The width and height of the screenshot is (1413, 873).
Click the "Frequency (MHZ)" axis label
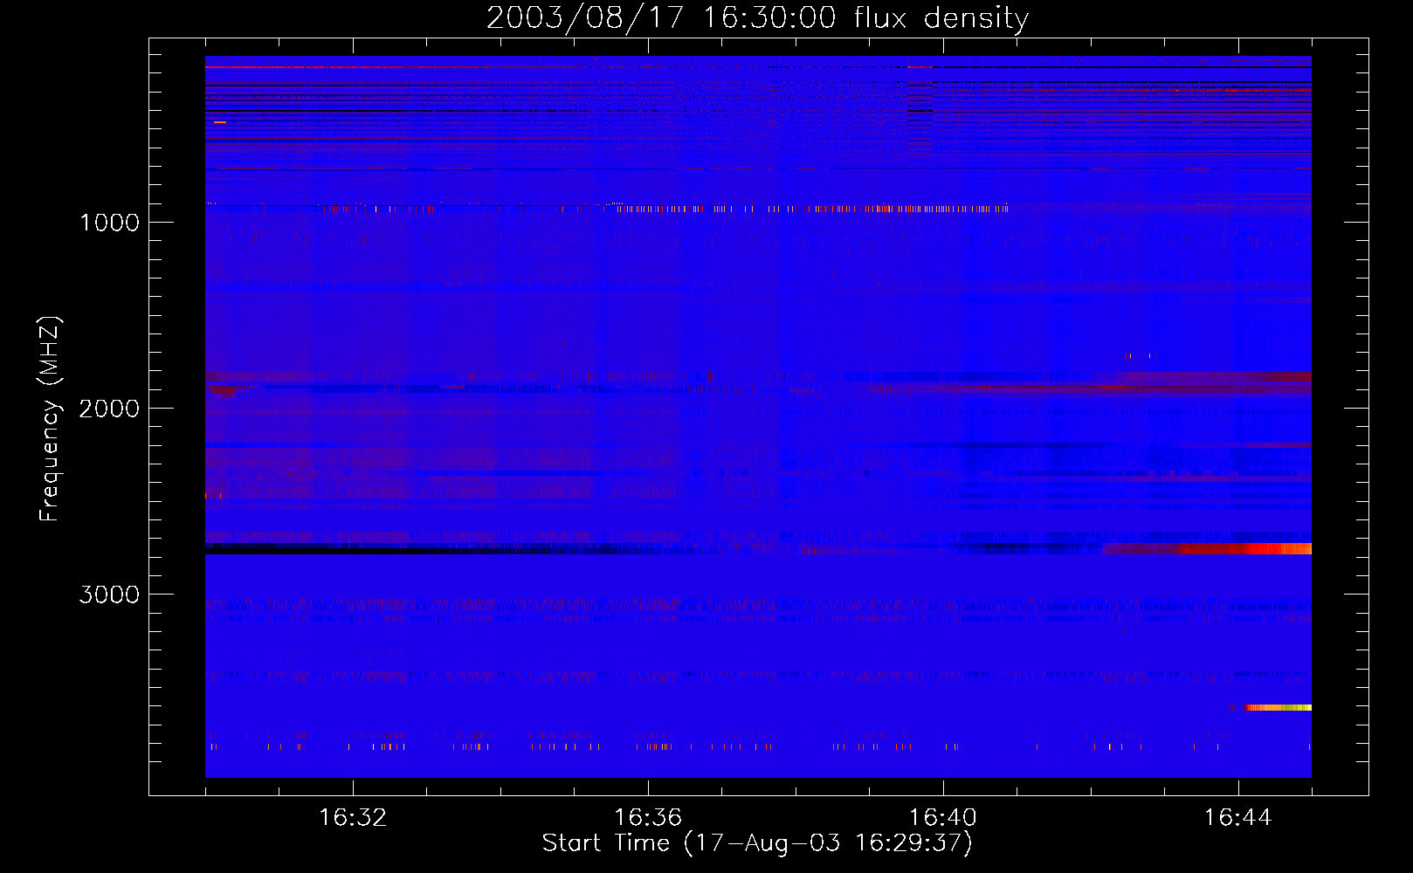tap(50, 419)
